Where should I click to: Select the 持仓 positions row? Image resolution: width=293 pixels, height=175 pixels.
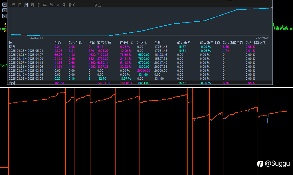tap(12, 47)
